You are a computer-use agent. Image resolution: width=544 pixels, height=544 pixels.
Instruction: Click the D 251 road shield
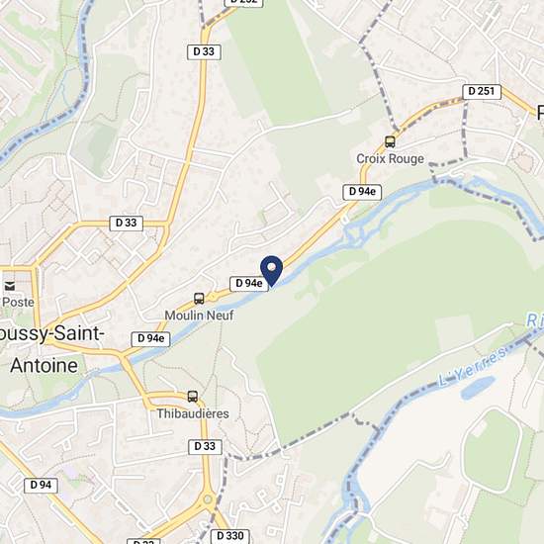[482, 92]
